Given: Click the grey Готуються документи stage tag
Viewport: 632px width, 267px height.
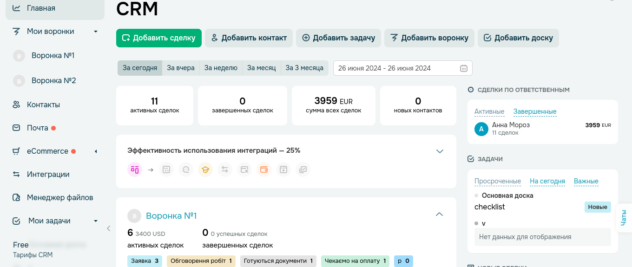Looking at the screenshot, I should (x=278, y=261).
